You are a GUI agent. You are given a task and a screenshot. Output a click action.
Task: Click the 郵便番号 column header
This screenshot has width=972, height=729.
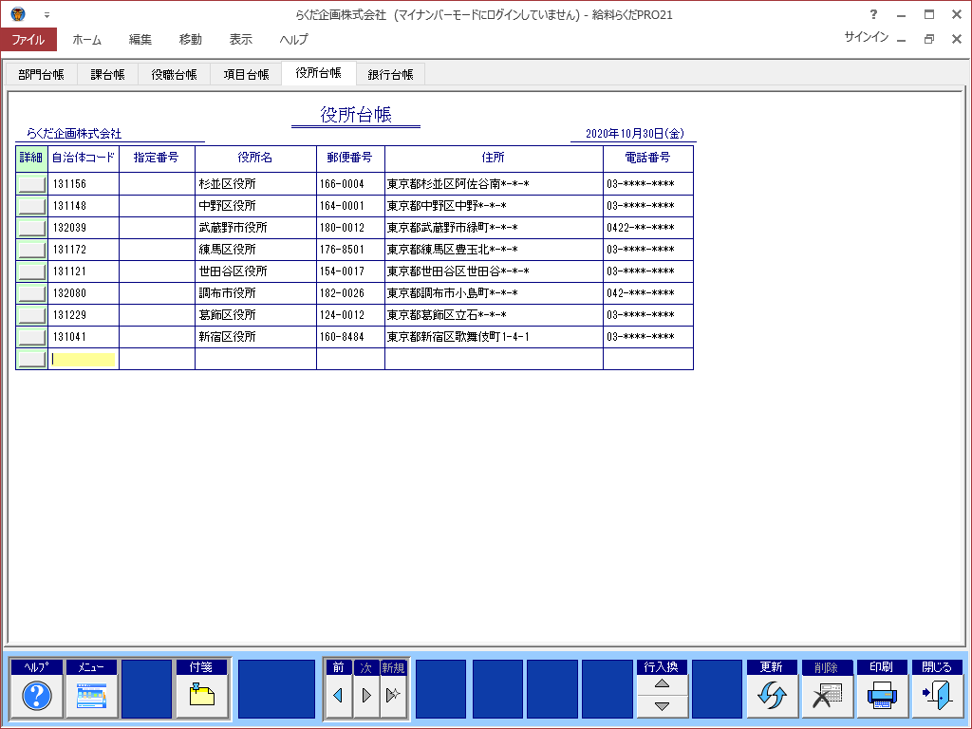350,159
